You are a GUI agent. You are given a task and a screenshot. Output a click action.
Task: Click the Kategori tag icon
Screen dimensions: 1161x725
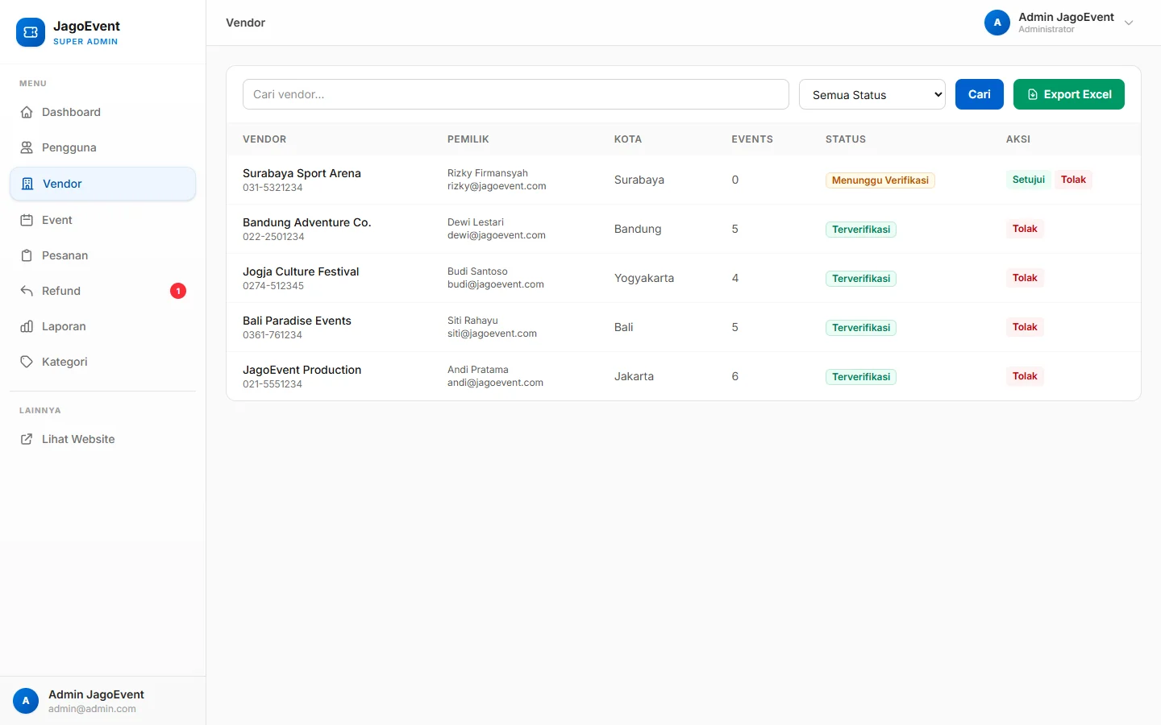pyautogui.click(x=27, y=362)
